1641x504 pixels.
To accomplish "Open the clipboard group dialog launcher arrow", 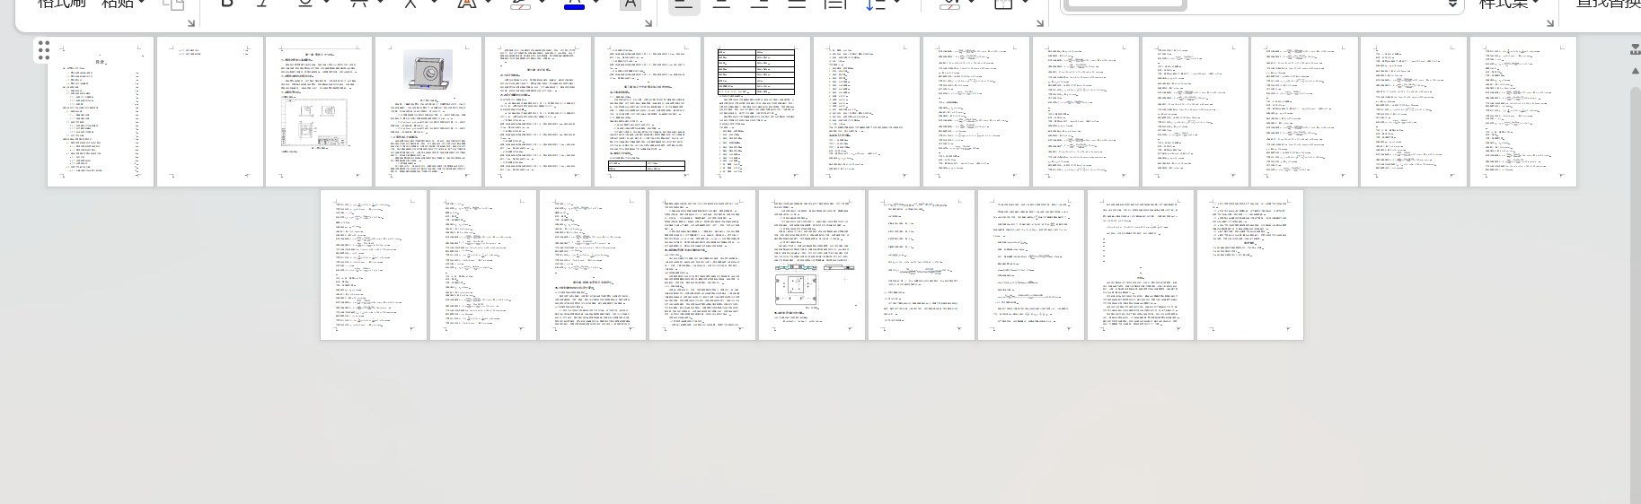I will coord(190,23).
